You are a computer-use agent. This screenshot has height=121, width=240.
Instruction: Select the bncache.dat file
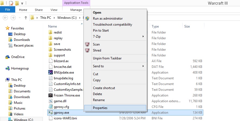63,67
